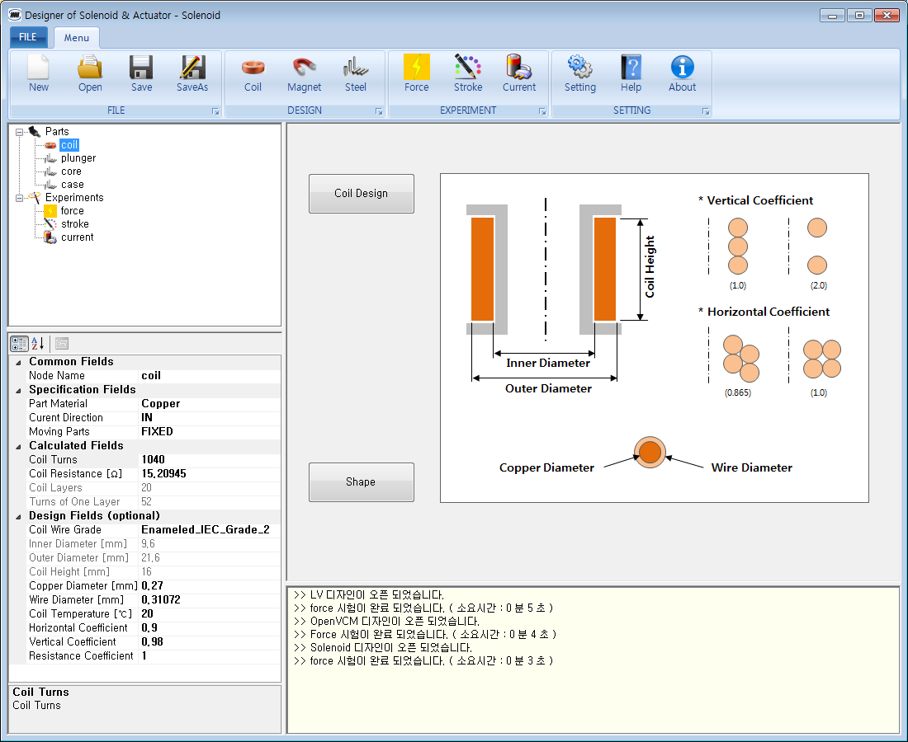Image resolution: width=908 pixels, height=742 pixels.
Task: Run the Force experiment icon
Action: [x=416, y=74]
